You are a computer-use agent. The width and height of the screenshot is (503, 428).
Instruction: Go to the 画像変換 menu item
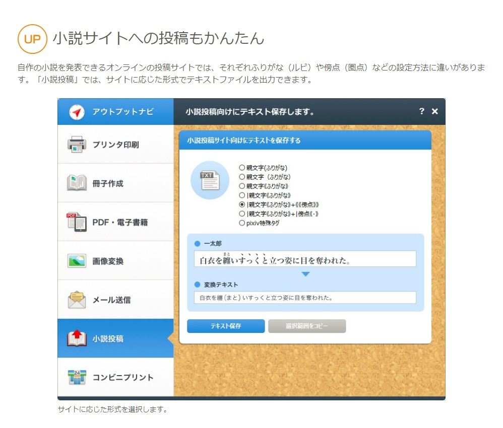pos(115,261)
